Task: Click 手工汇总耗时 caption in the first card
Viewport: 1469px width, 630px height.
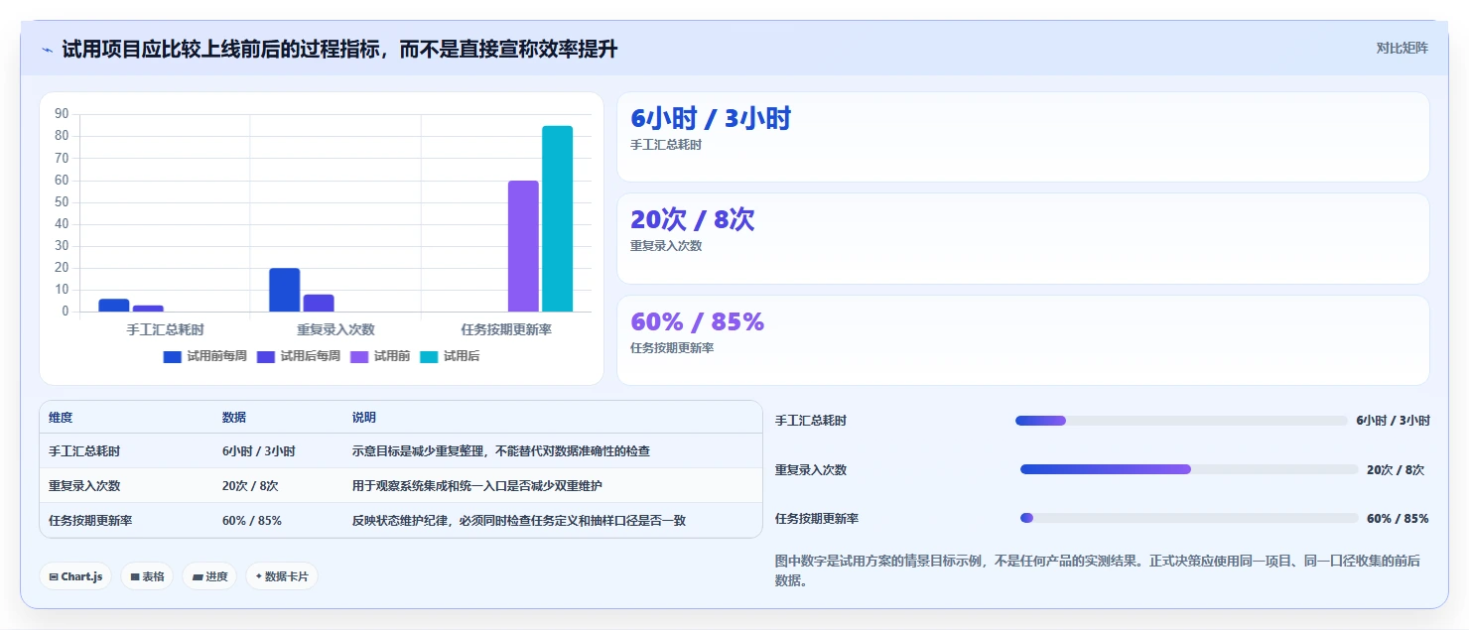Action: 666,145
